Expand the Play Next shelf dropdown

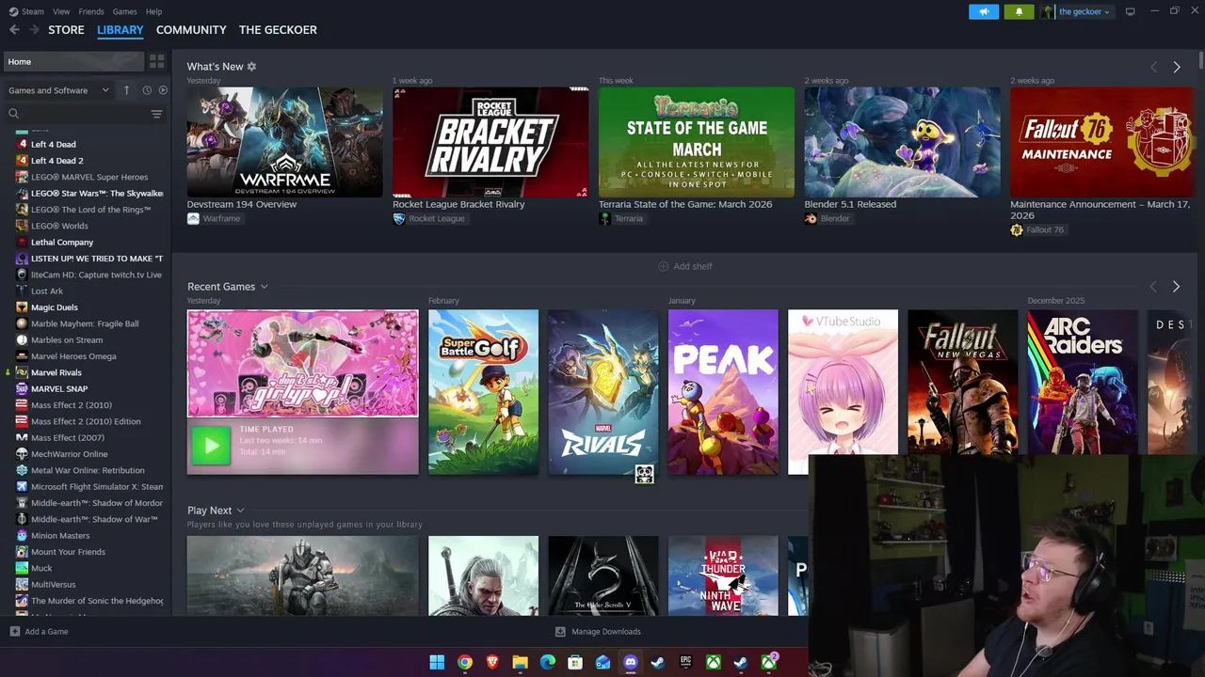[x=240, y=511]
